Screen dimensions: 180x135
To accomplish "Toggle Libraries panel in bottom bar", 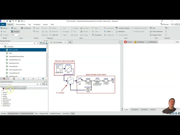I will tap(4, 113).
